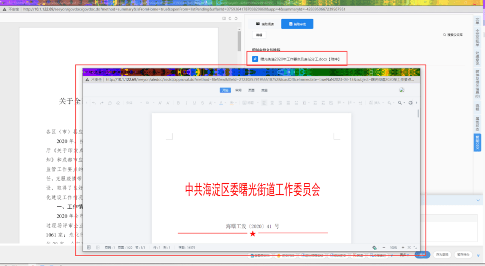Click the 搜索公文库 search link
This screenshot has height=266, width=485.
453,35
